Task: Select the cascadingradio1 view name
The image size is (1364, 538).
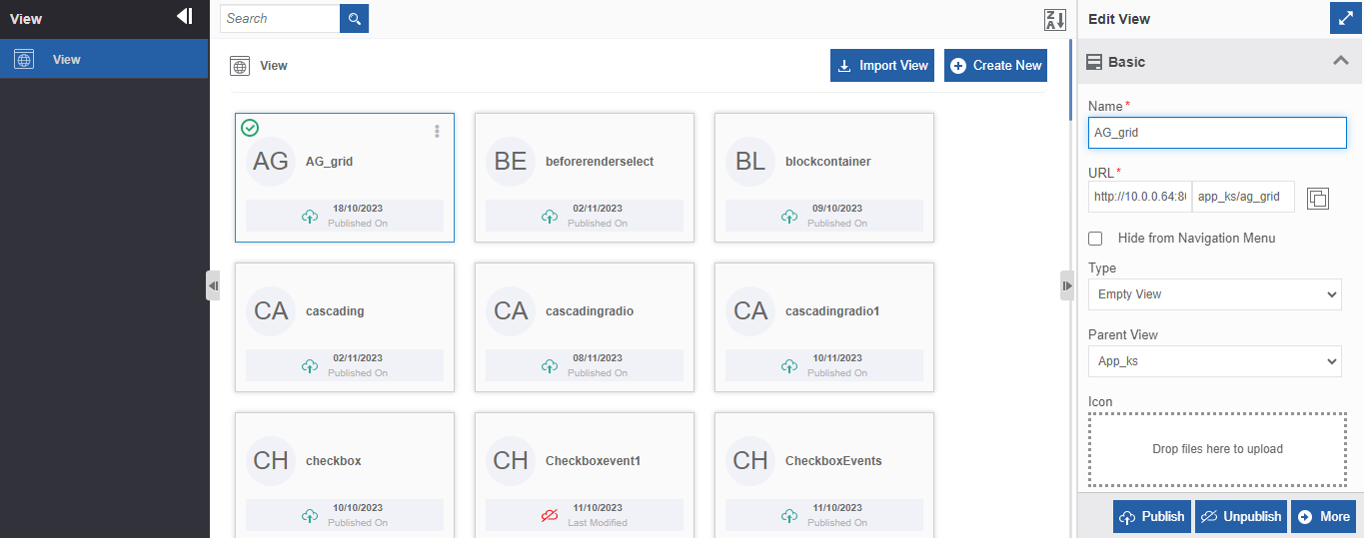Action: pyautogui.click(x=832, y=311)
